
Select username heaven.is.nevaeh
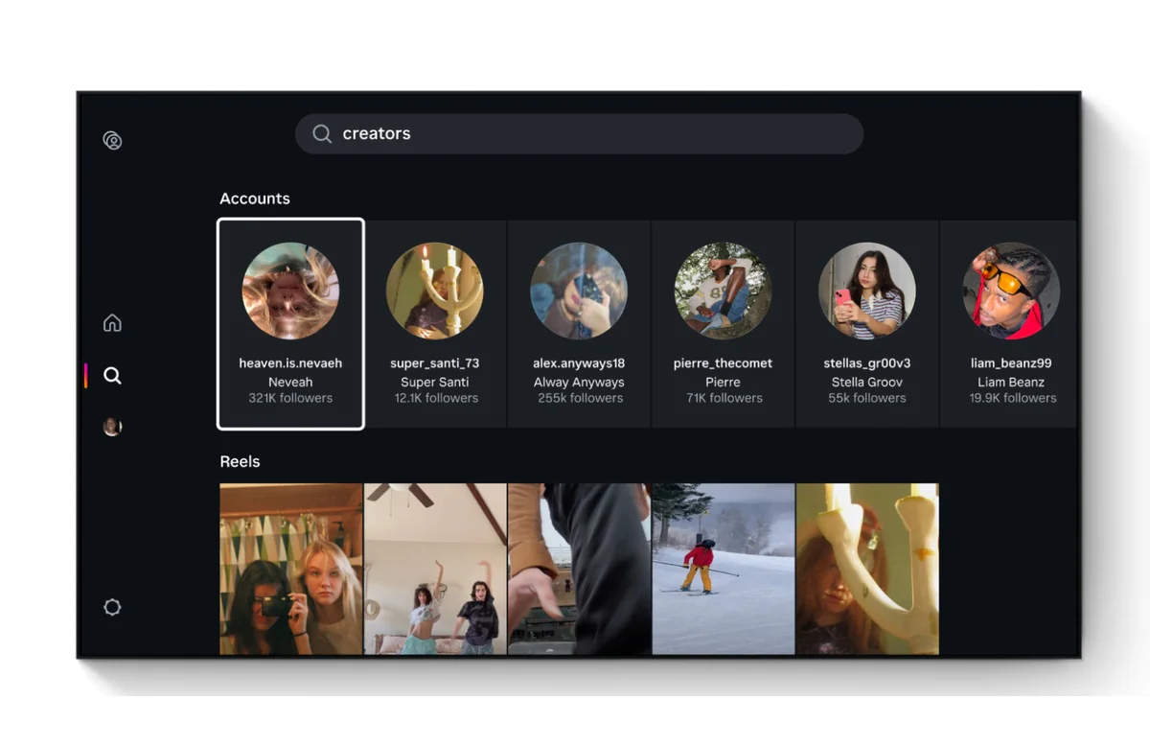[290, 363]
